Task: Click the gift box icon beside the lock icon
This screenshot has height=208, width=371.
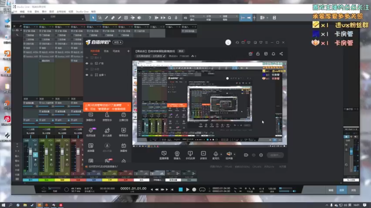Action: pos(250,54)
